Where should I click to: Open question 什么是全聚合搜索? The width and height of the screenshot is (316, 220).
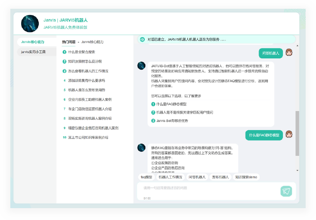pos(82,52)
